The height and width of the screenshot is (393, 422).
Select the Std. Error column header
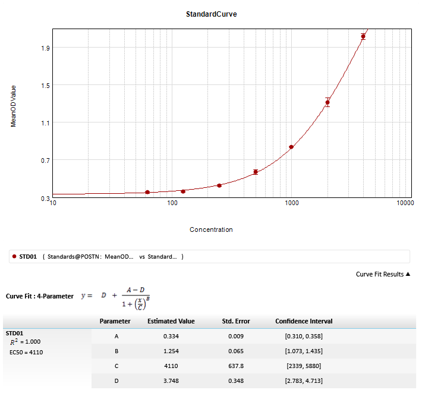[236, 321]
